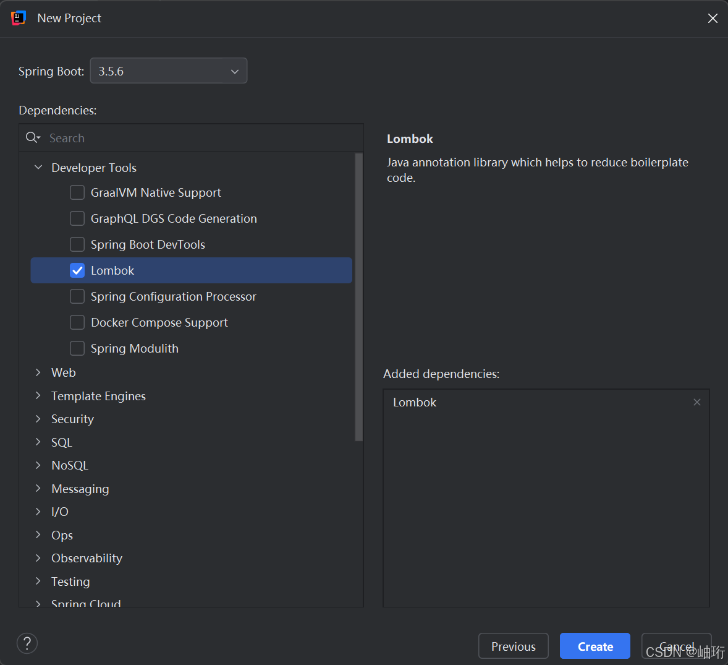
Task: Click the search magnifier icon
Action: pyautogui.click(x=33, y=137)
